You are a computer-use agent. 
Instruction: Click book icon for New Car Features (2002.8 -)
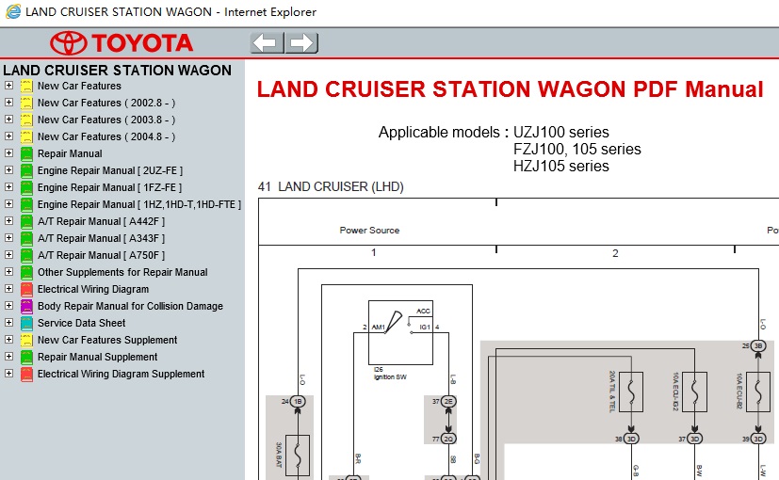(26, 103)
